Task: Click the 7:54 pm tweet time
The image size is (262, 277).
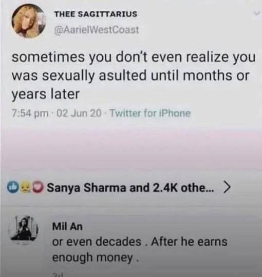Action: tap(30, 113)
